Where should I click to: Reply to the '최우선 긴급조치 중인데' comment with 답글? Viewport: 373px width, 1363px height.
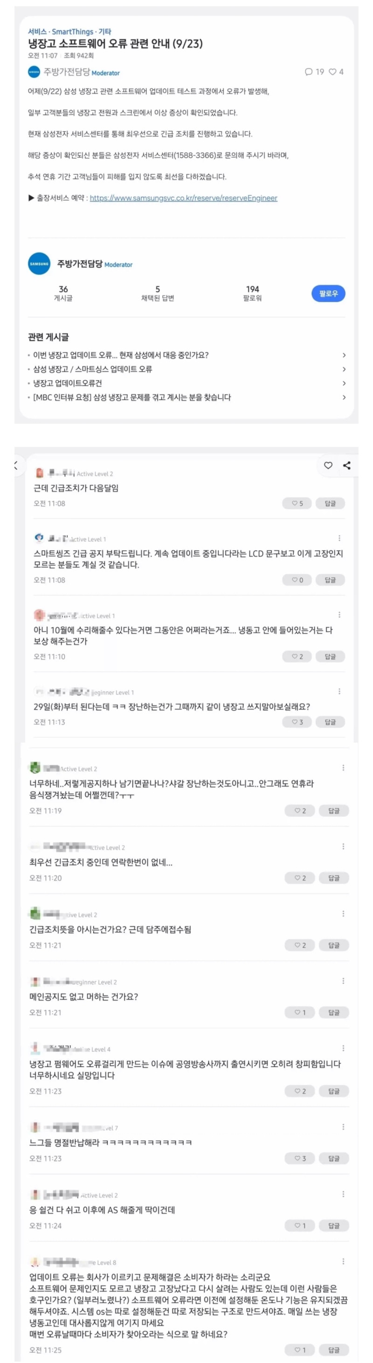tap(333, 878)
